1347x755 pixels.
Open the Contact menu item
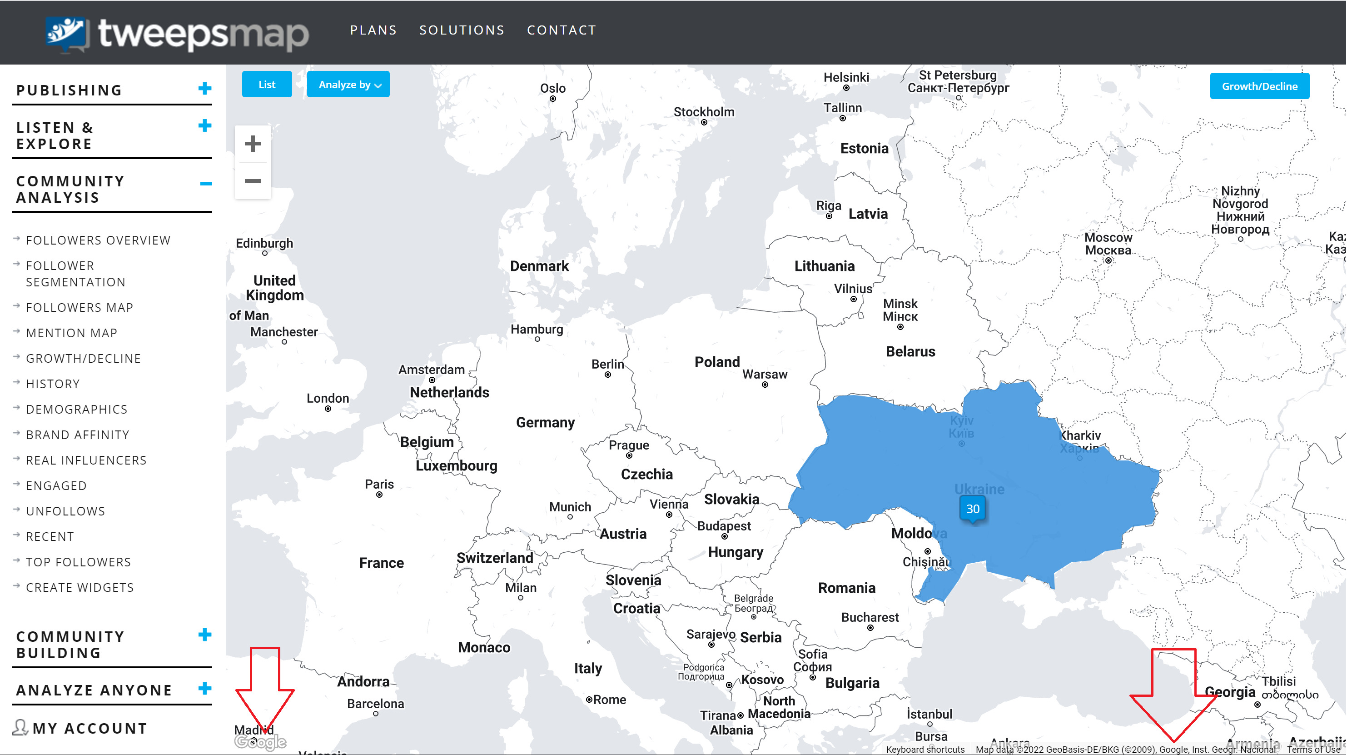pyautogui.click(x=562, y=30)
